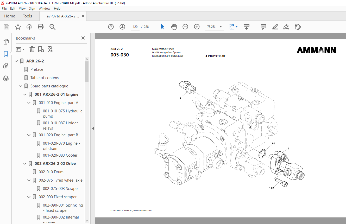
Task: Open the find text magnifier tool
Action: pos(52,27)
